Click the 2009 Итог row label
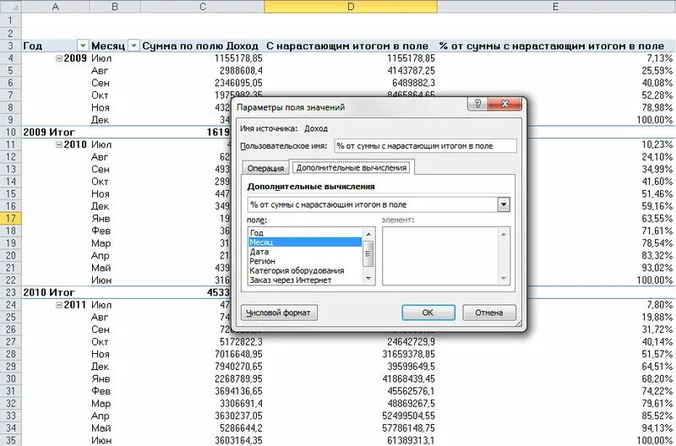The width and height of the screenshot is (676, 446). pyautogui.click(x=49, y=132)
